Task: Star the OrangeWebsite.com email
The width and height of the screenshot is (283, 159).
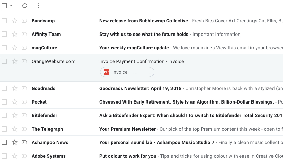Action: pyautogui.click(x=15, y=61)
